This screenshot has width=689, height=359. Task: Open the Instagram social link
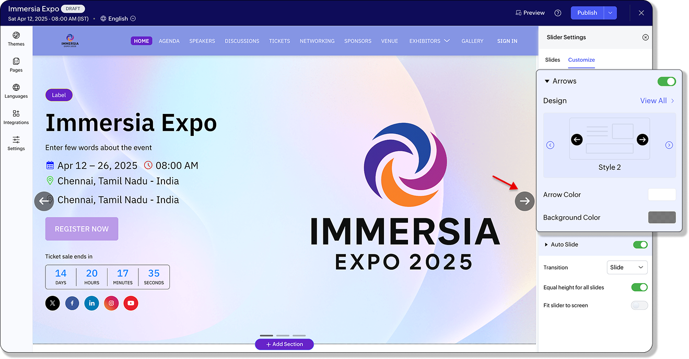pyautogui.click(x=111, y=303)
